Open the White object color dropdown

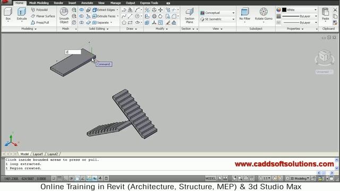(x=300, y=10)
